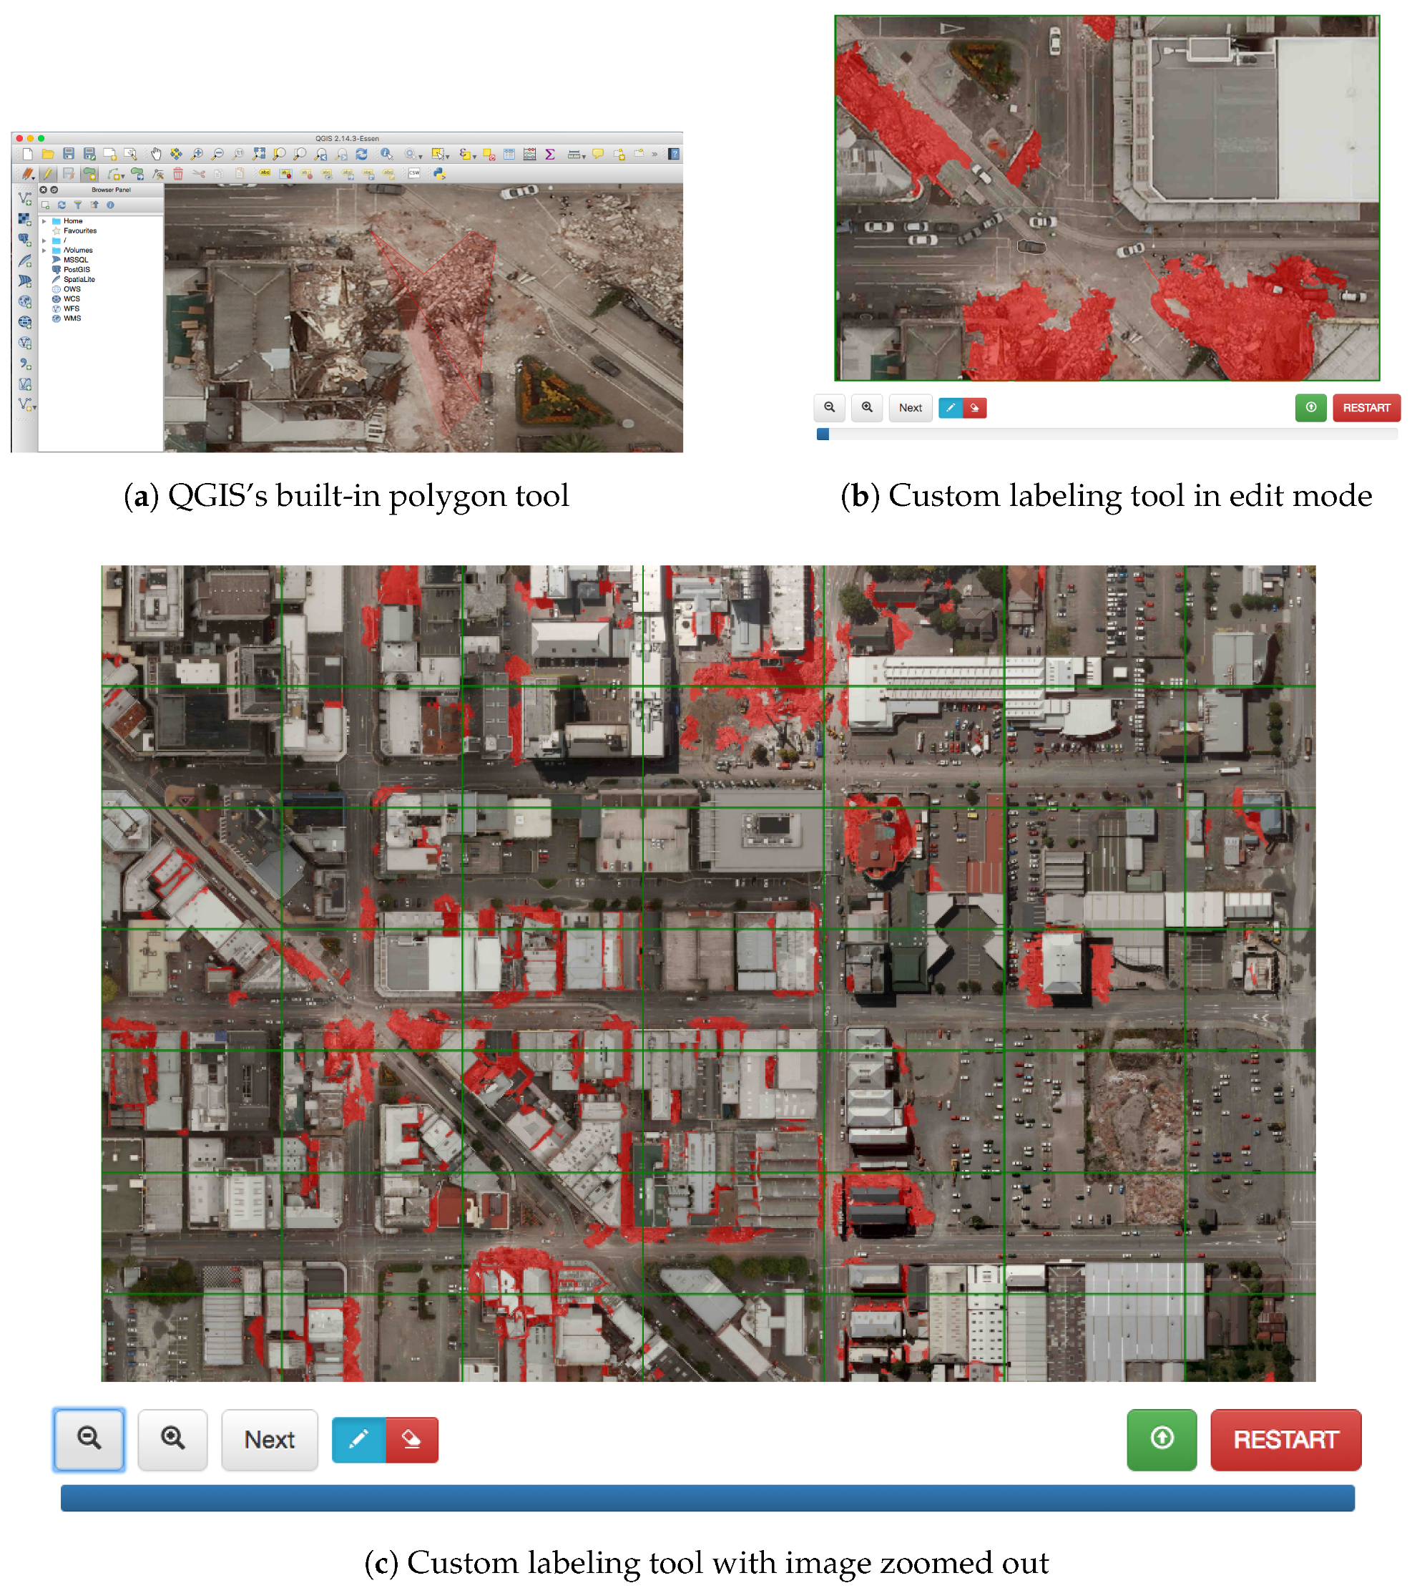The height and width of the screenshot is (1588, 1417).
Task: Click Browser Panel refresh icon
Action: (x=62, y=205)
